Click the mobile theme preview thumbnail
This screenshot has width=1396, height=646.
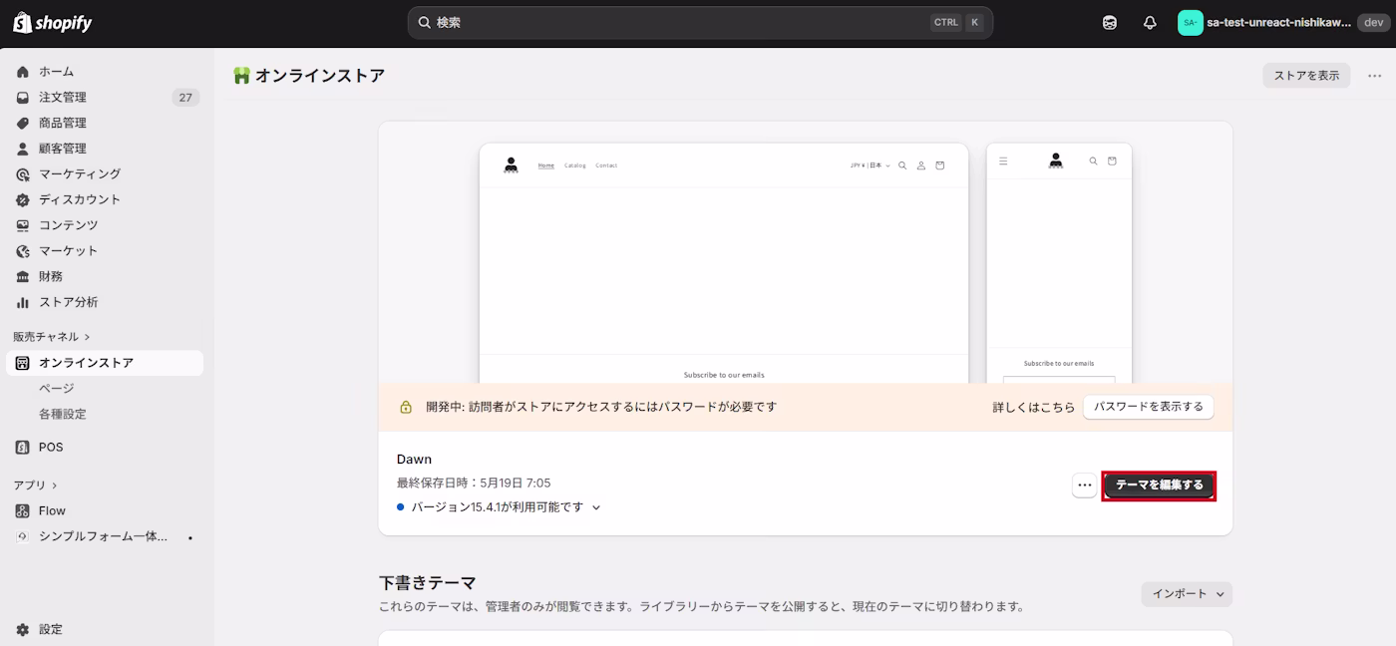click(1059, 263)
